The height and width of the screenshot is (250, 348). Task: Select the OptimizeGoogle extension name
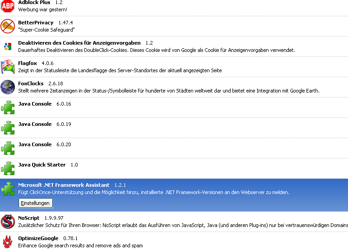coord(38,238)
